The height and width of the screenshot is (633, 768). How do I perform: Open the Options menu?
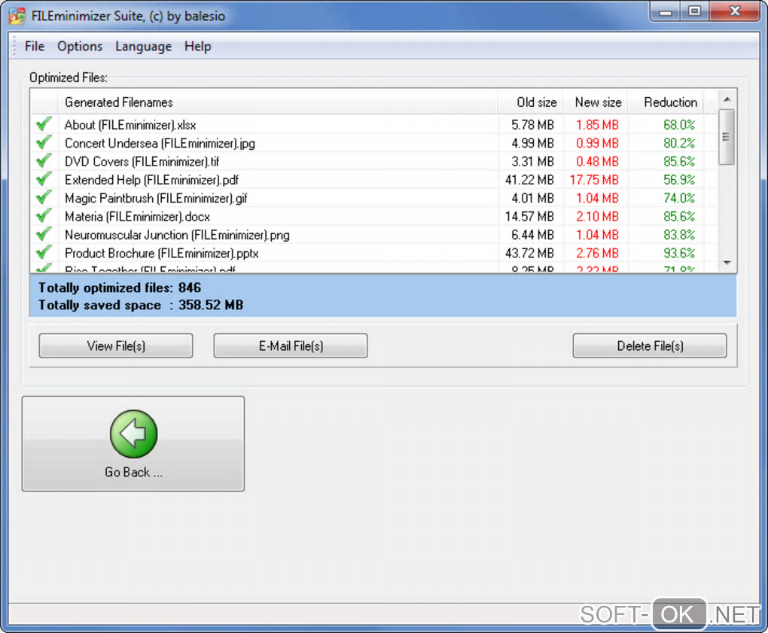pos(80,47)
